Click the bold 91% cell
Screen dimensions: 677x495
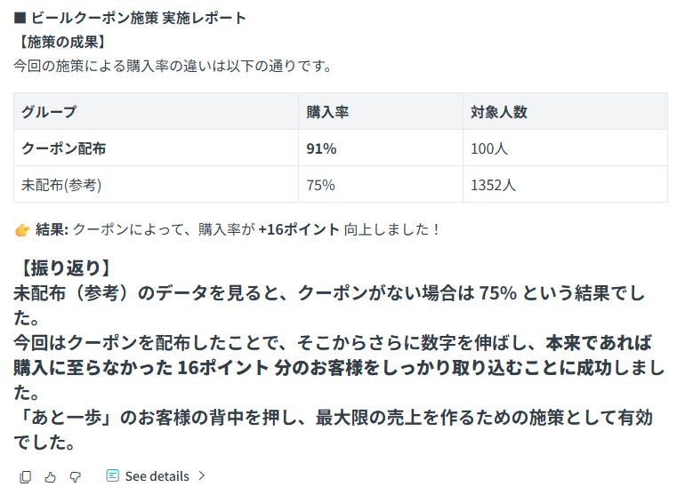click(321, 148)
